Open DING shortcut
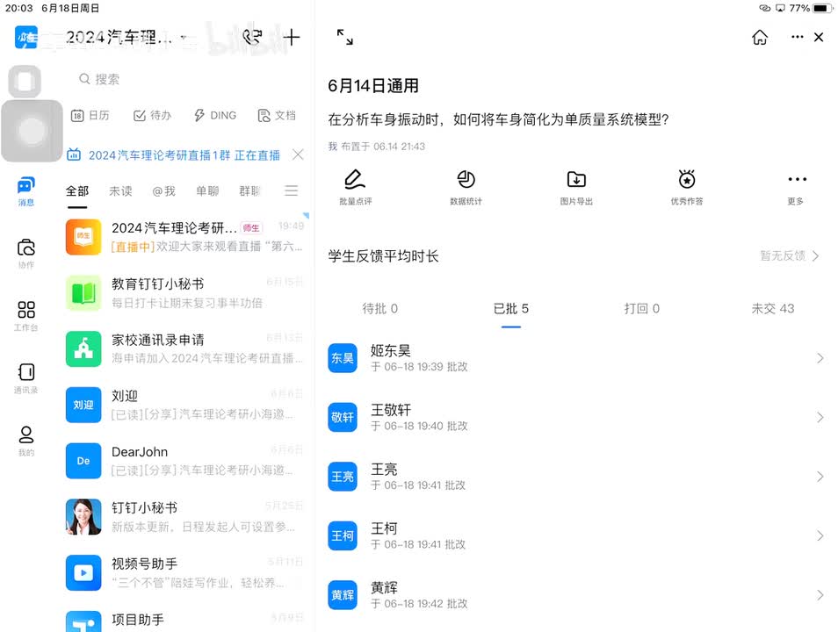 [215, 115]
